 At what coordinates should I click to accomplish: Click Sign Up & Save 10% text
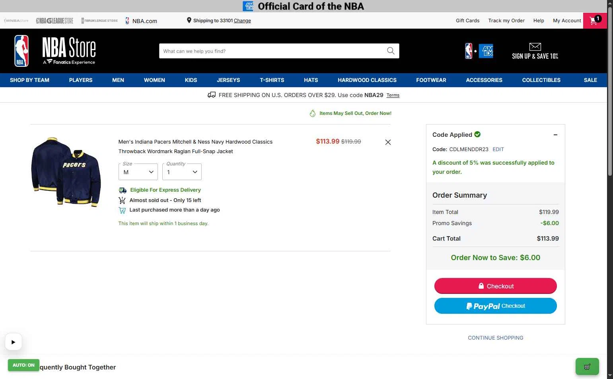[x=535, y=56]
